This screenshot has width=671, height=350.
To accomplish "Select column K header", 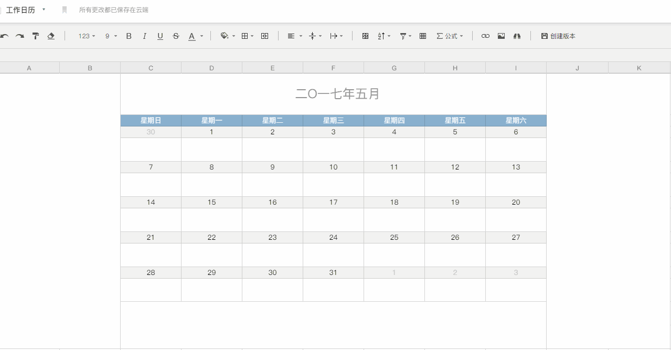I will click(x=639, y=68).
